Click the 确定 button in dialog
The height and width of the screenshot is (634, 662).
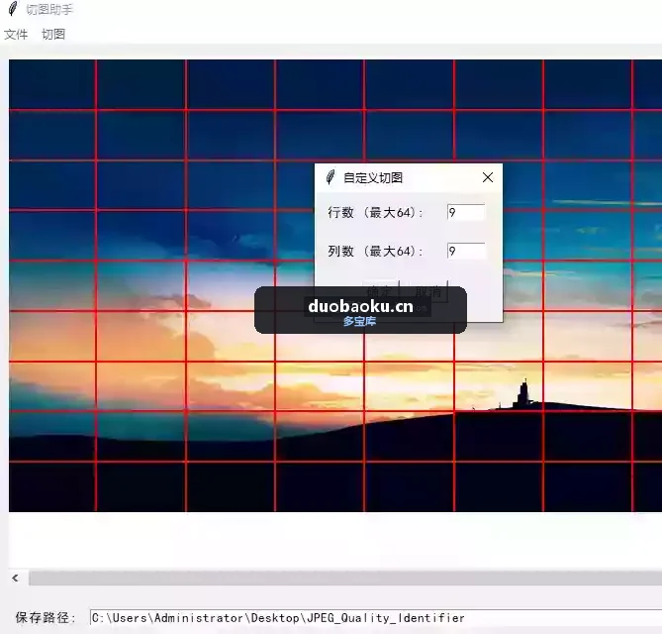[x=380, y=291]
